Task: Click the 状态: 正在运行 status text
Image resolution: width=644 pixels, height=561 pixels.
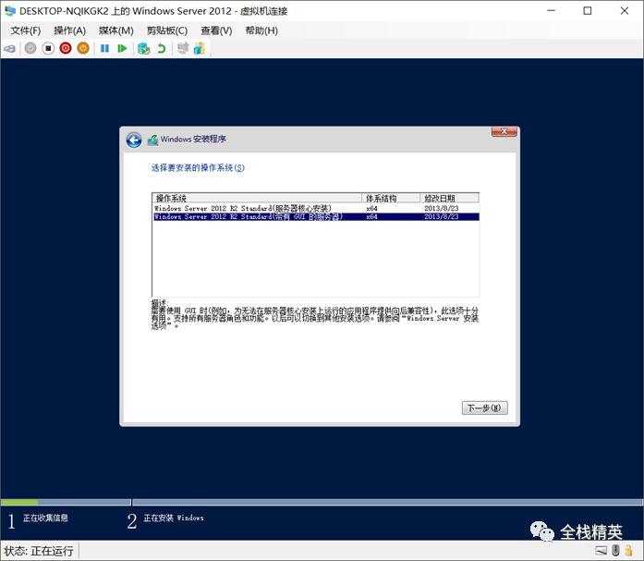Action: 39,551
